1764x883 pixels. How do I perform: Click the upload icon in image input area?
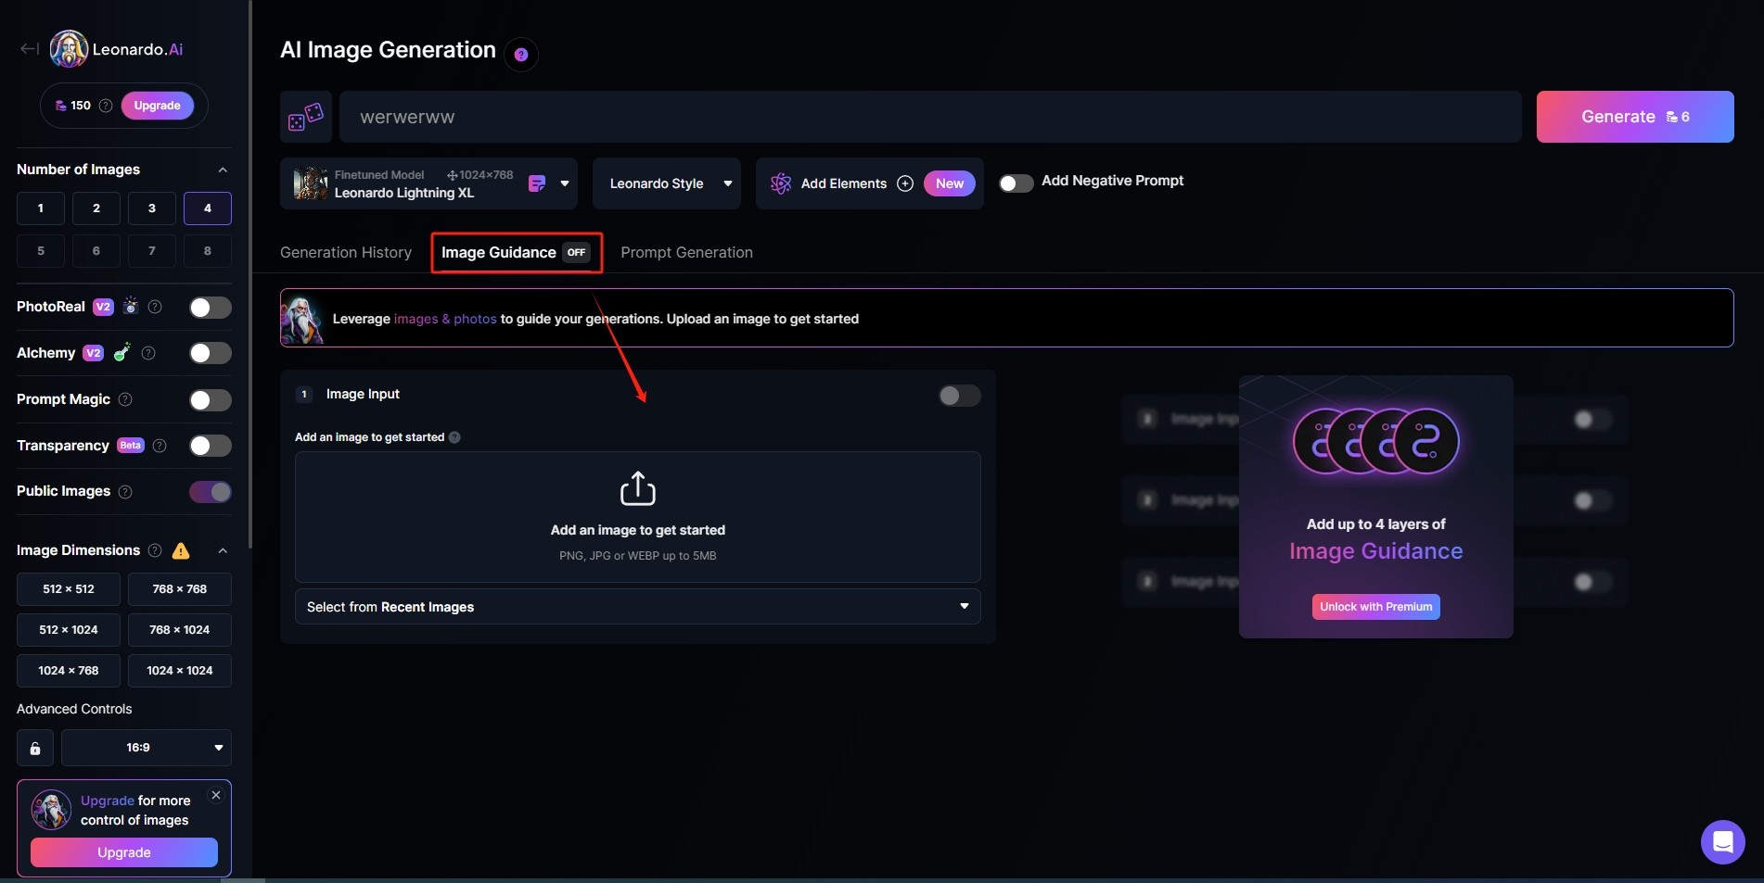coord(637,488)
